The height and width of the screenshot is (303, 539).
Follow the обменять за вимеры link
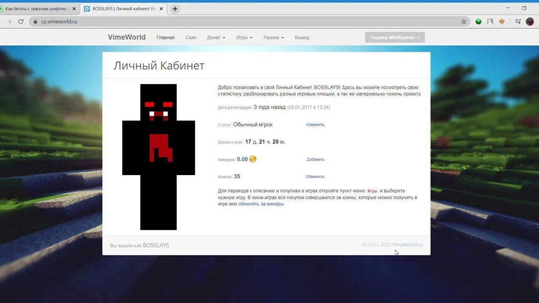click(261, 204)
